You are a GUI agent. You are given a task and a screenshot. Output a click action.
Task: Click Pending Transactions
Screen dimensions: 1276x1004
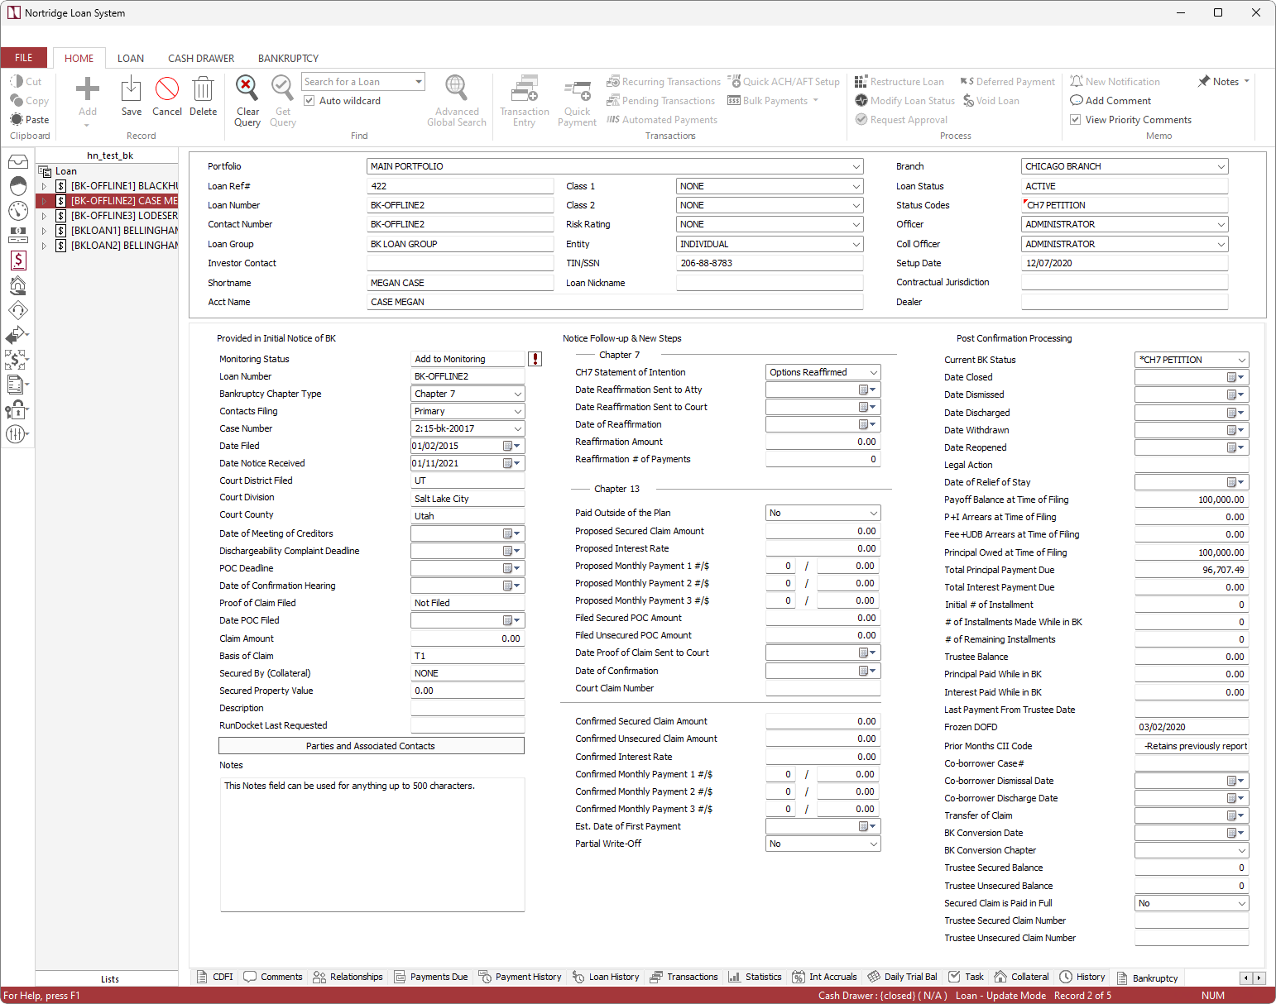[660, 101]
